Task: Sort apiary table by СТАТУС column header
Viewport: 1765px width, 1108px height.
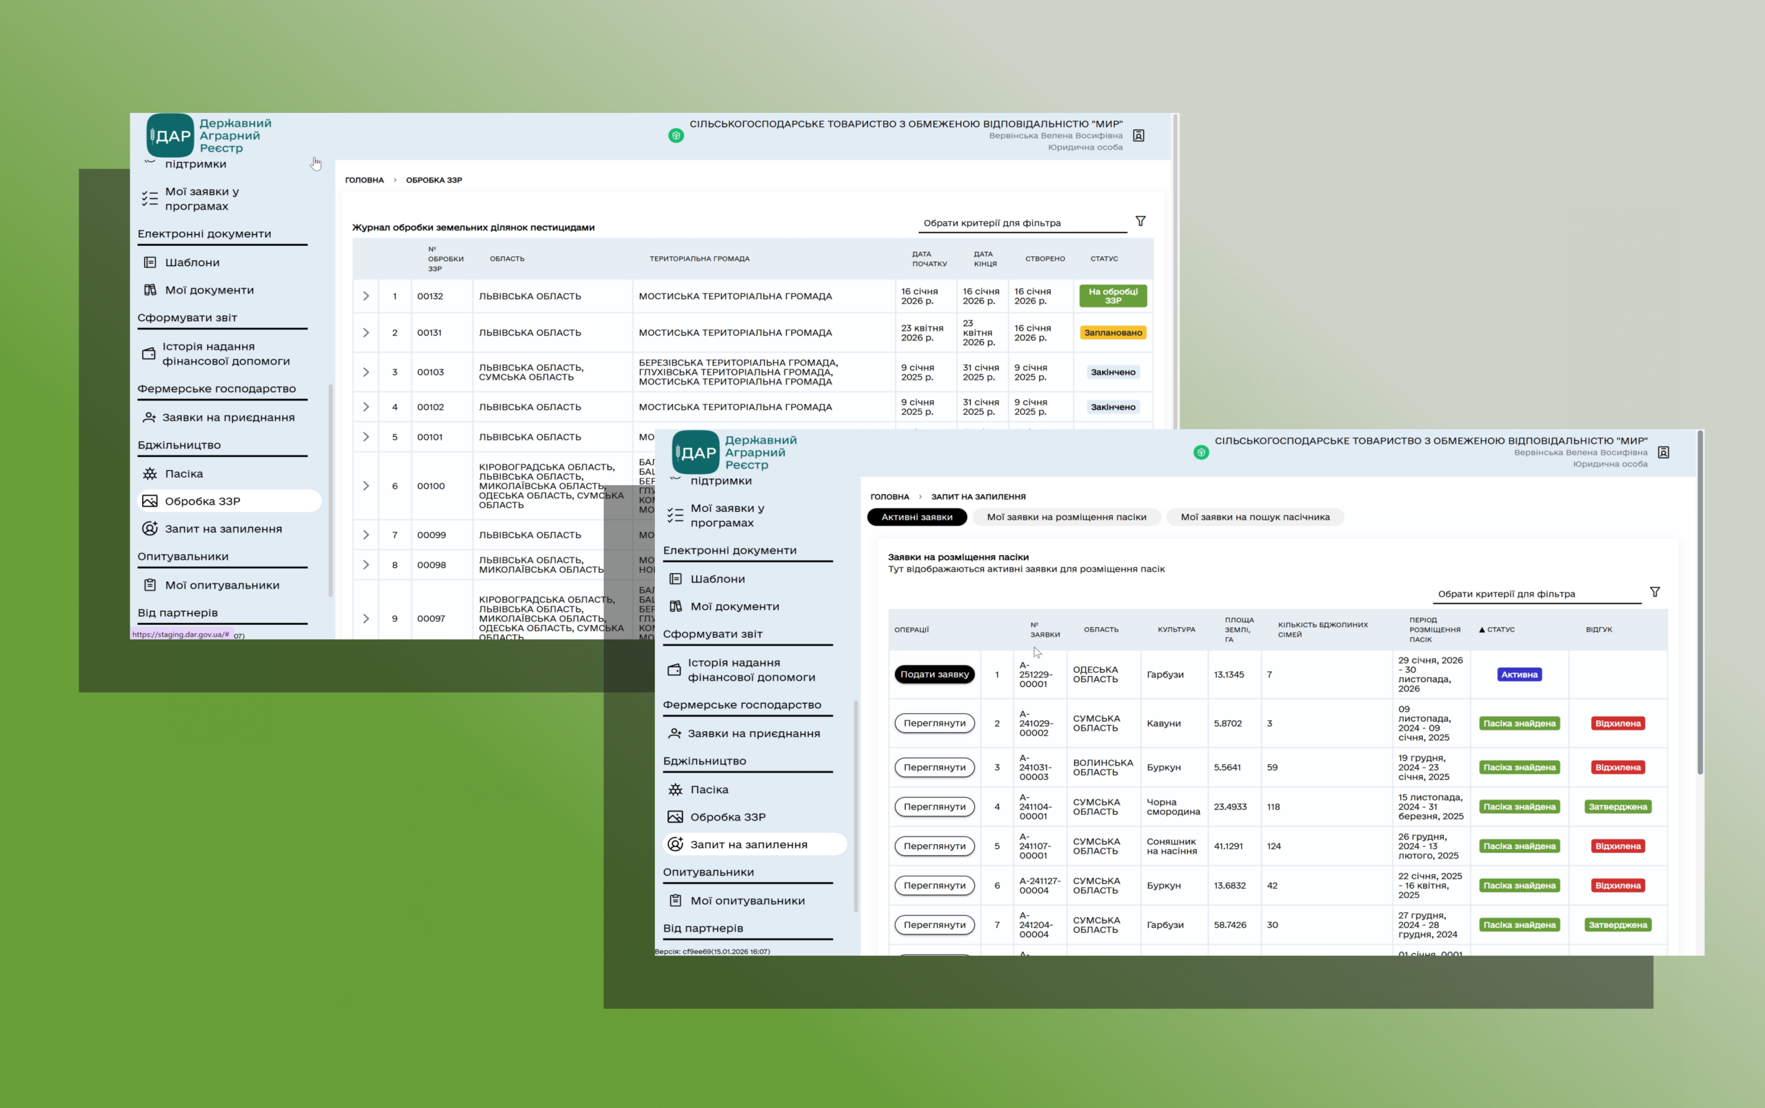Action: pyautogui.click(x=1500, y=629)
